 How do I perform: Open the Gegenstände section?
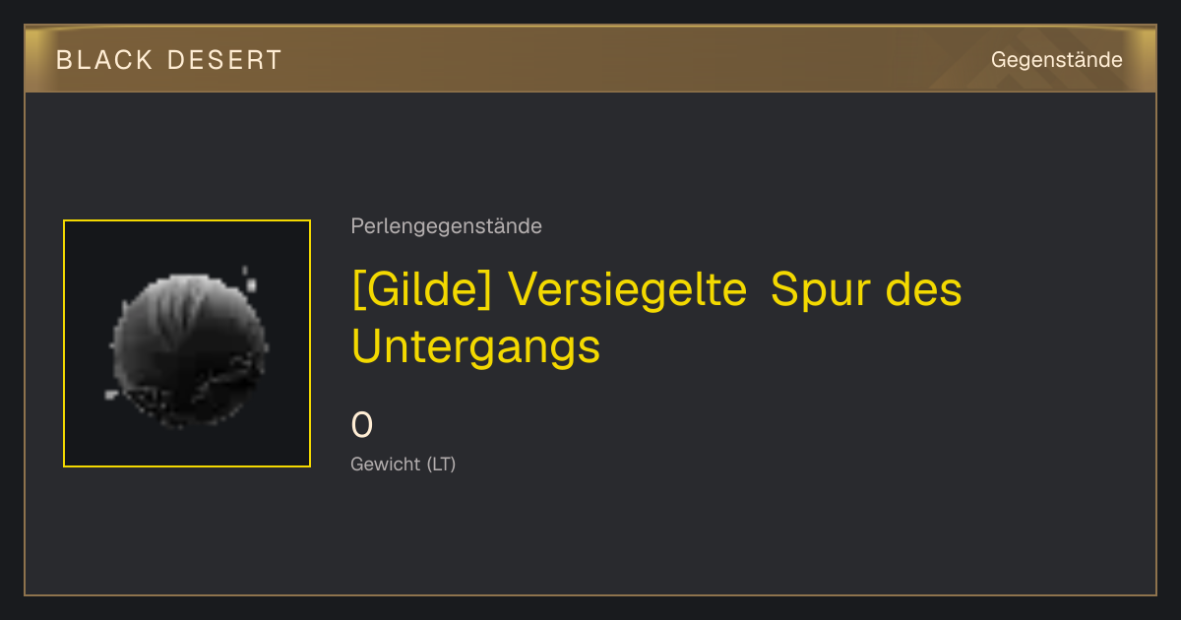point(1056,60)
